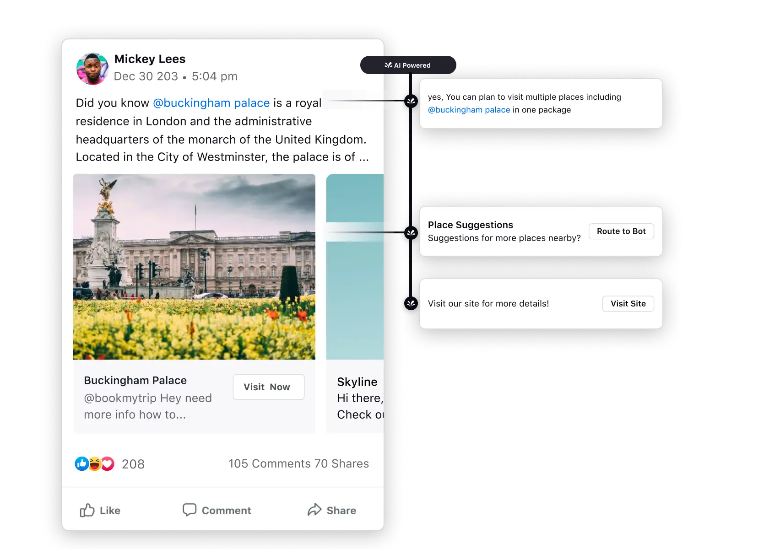Select the Comment action in the post footer
This screenshot has height=549, width=769.
click(x=216, y=510)
